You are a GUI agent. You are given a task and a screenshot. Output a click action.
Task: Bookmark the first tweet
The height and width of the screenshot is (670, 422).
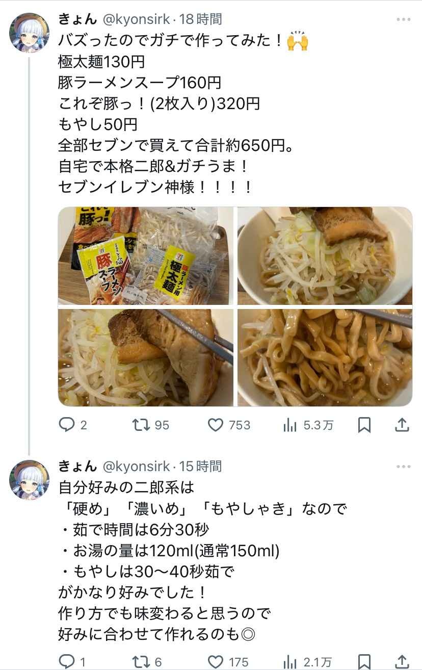[364, 425]
